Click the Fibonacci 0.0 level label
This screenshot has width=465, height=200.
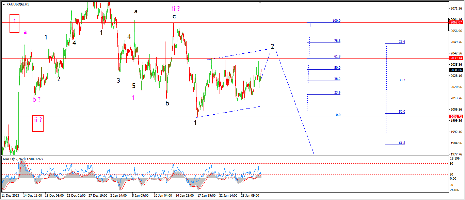338,115
